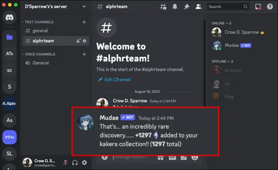
Task: Open Discord help icon
Action: click(270, 7)
